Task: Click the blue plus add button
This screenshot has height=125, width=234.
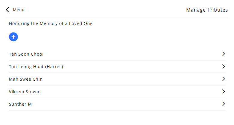Action: click(13, 37)
